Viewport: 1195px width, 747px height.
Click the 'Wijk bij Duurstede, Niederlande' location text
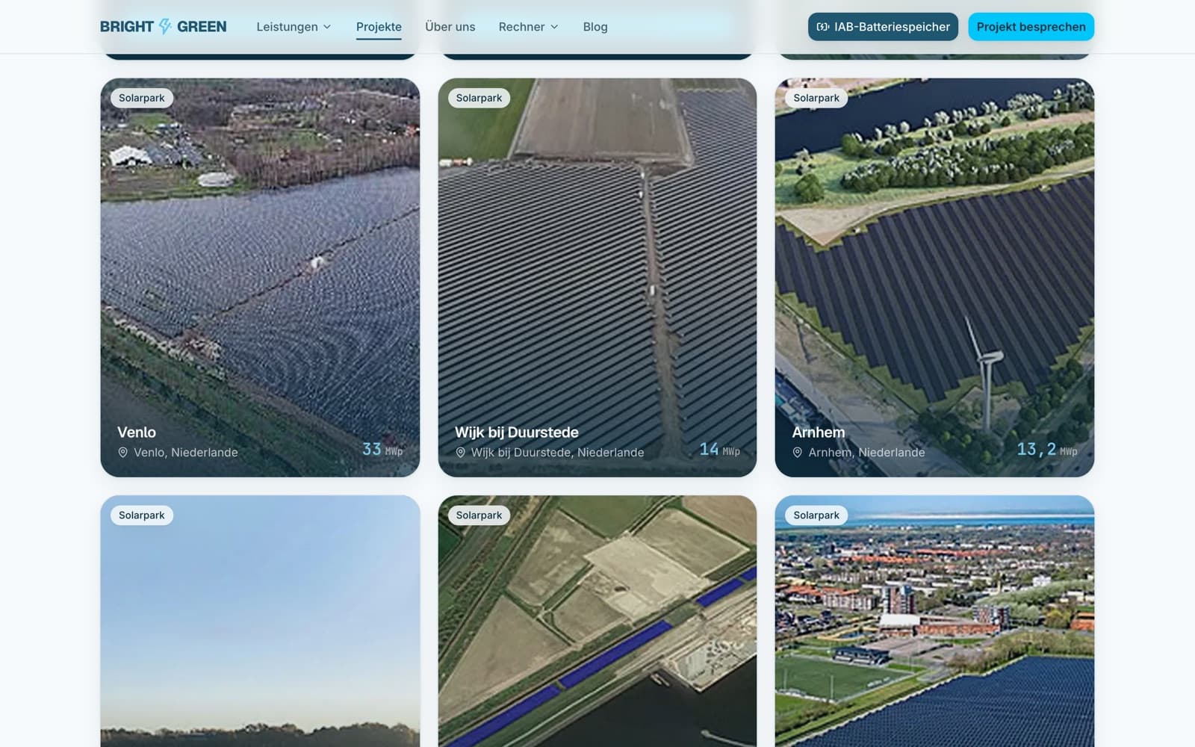click(557, 452)
